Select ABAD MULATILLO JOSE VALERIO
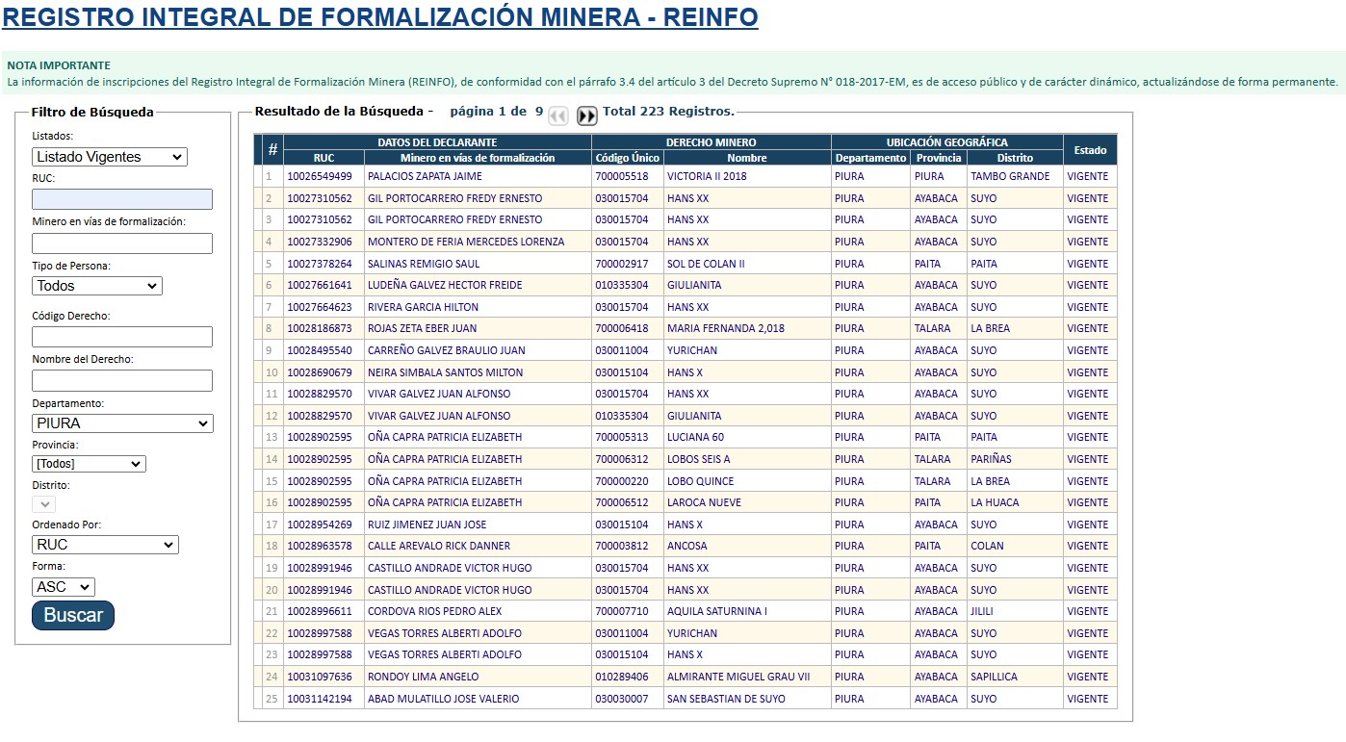The image size is (1346, 742). click(443, 699)
